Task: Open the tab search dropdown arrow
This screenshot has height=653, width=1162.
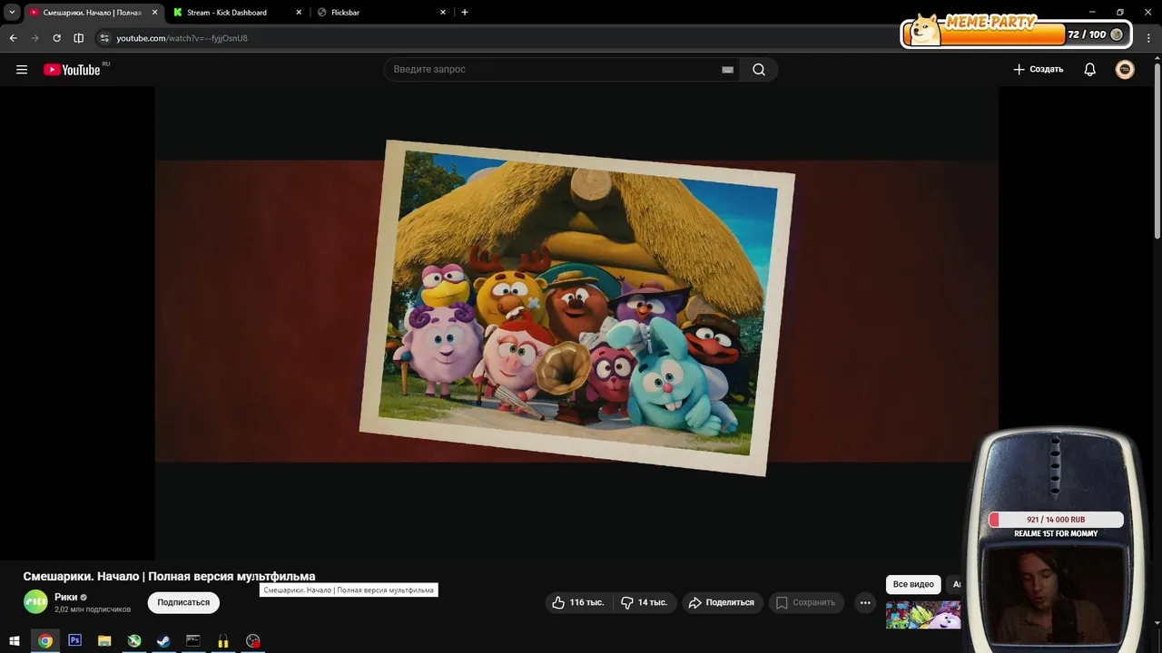Action: [x=12, y=13]
